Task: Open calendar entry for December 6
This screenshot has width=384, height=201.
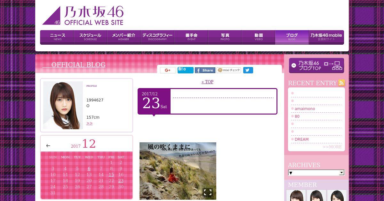Action: coord(89,168)
